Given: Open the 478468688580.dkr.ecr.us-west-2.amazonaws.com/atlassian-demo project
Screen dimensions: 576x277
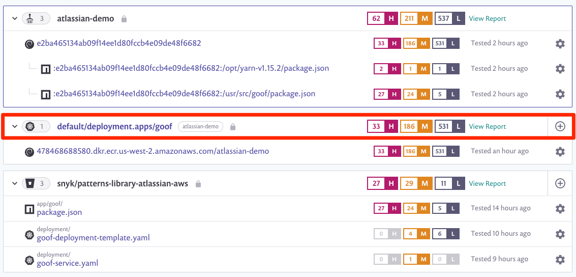Looking at the screenshot, I should [x=153, y=151].
